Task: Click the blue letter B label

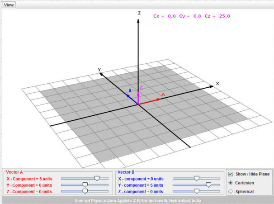Action: (130, 90)
